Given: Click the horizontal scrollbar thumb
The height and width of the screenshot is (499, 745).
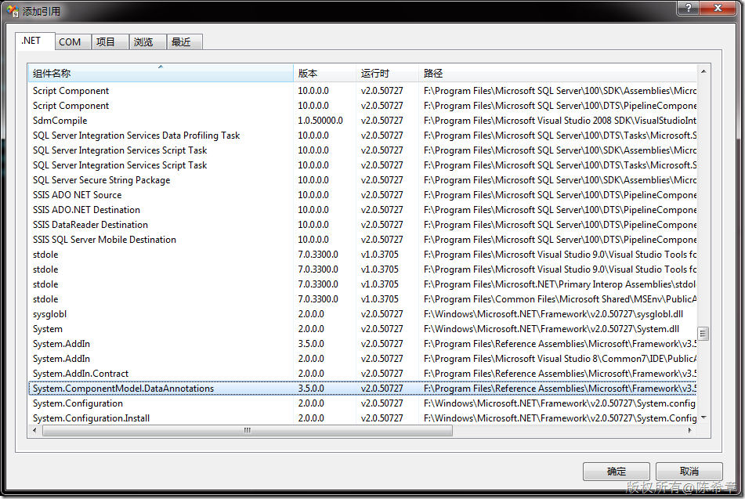Looking at the screenshot, I should (248, 430).
